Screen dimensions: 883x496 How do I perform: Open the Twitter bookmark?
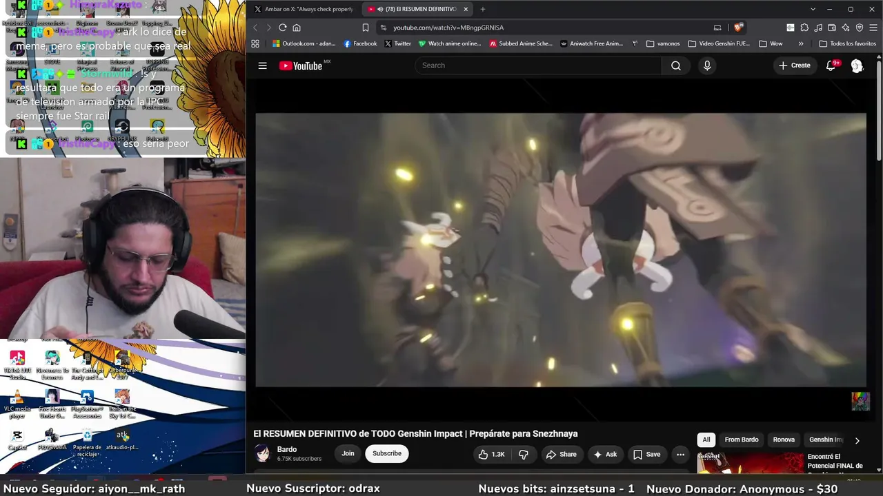398,43
